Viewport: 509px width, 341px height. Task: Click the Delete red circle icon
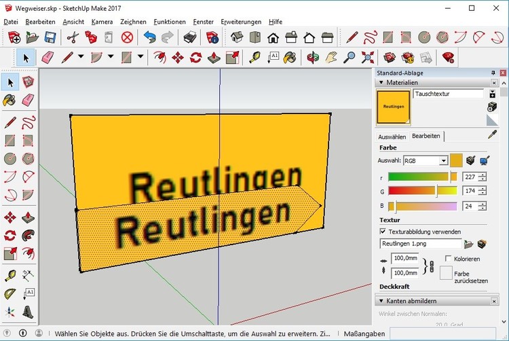128,37
